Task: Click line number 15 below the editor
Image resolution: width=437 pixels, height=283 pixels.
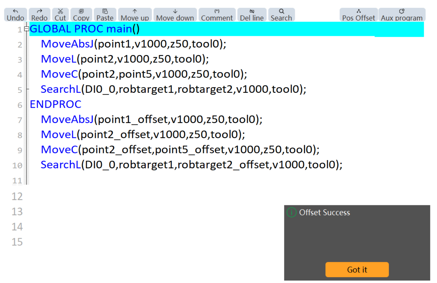Action: pos(17,242)
